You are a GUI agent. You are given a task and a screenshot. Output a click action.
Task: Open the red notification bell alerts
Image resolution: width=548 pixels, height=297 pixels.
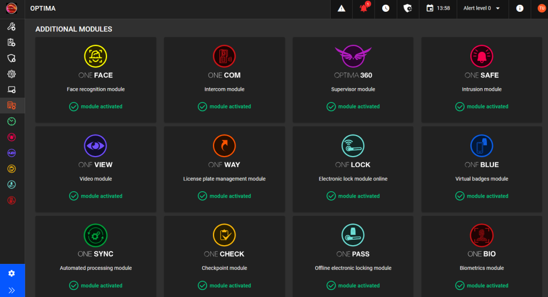point(364,9)
